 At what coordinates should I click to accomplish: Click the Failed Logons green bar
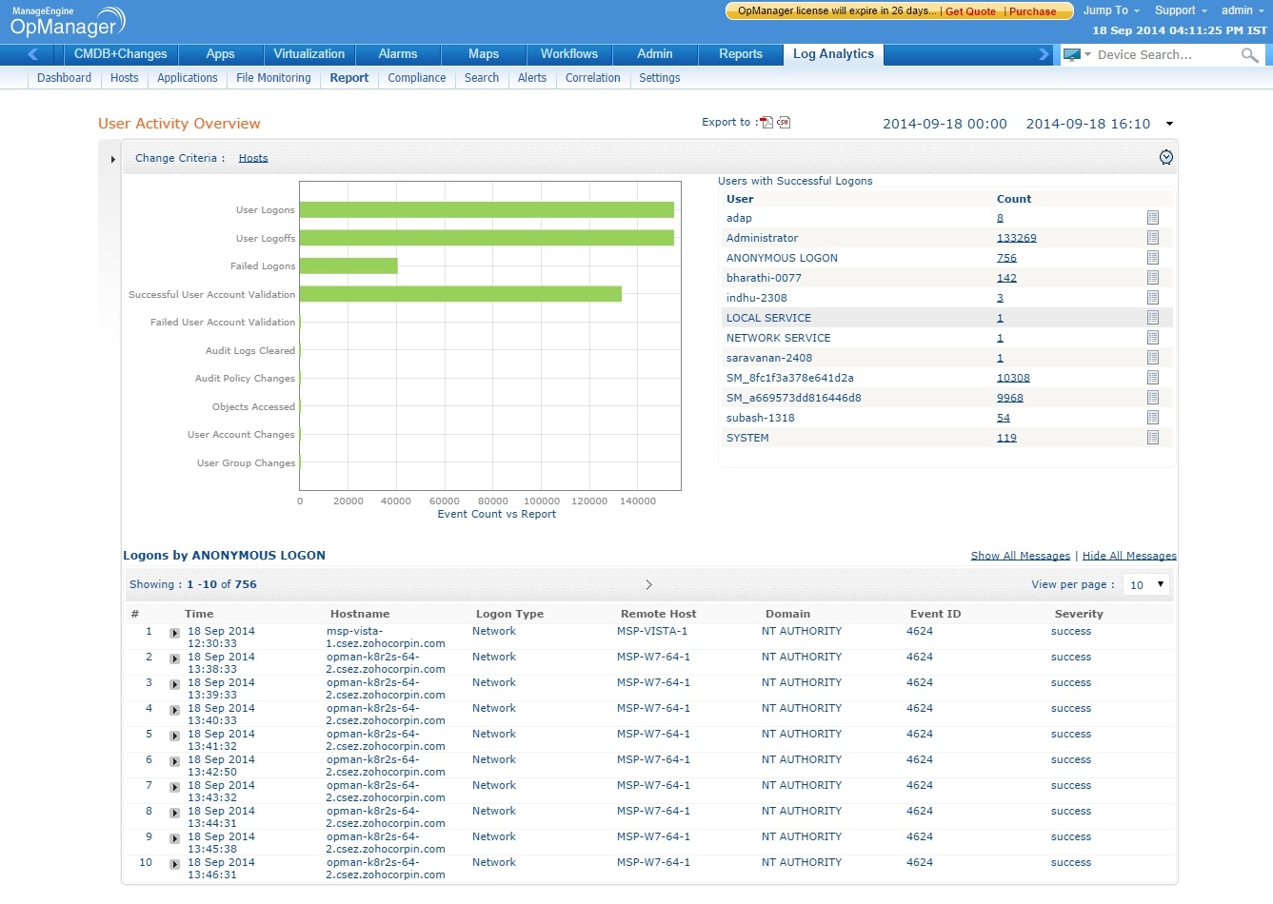[348, 266]
